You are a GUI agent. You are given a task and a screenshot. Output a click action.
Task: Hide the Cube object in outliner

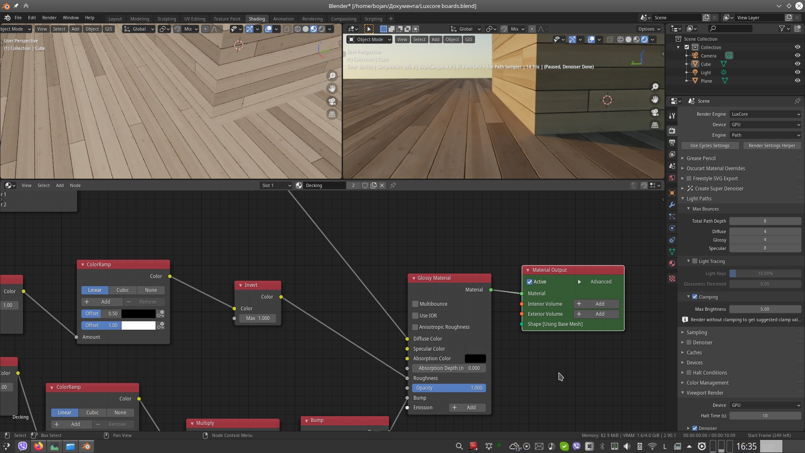(797, 64)
